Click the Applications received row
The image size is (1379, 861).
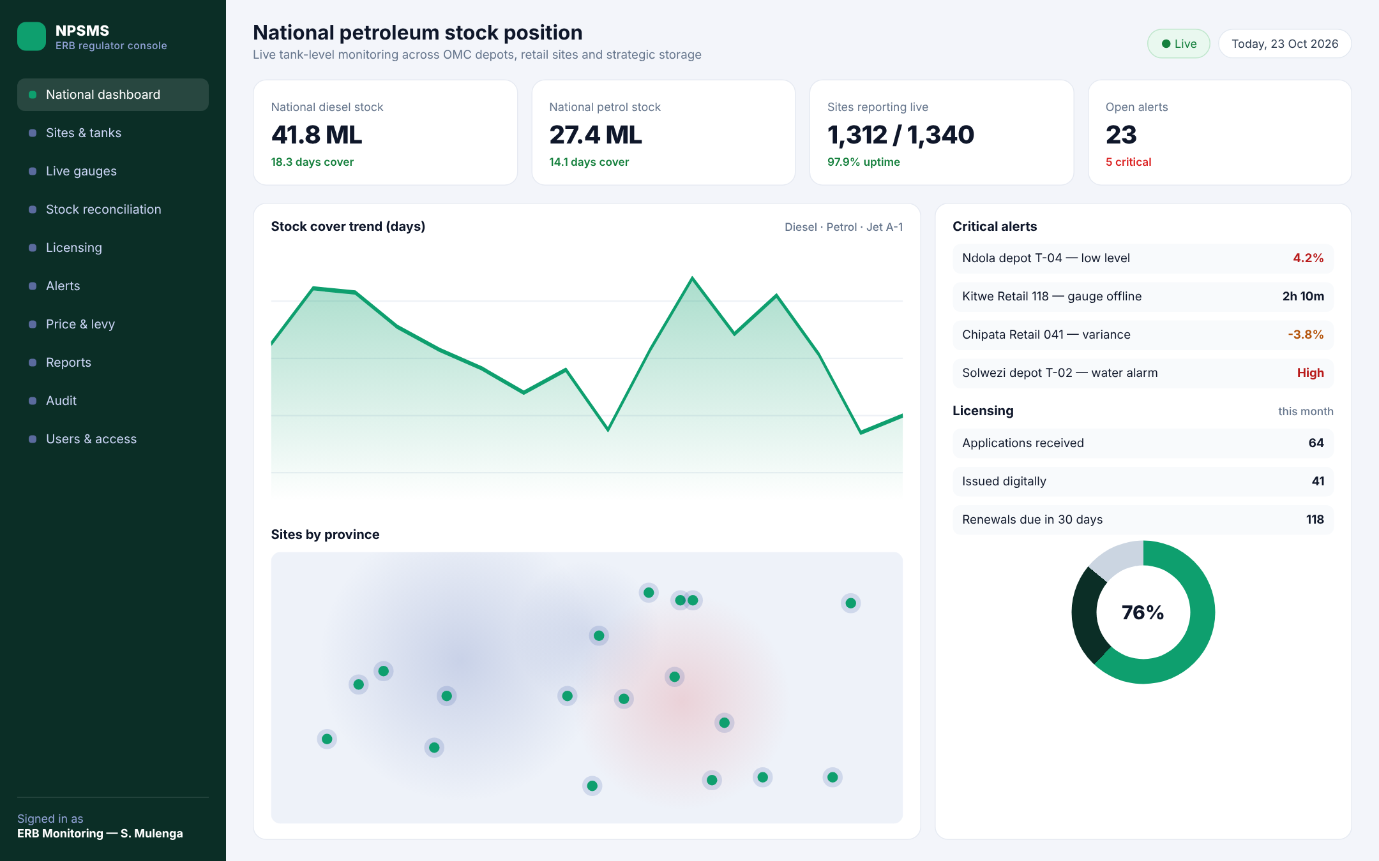[1143, 443]
